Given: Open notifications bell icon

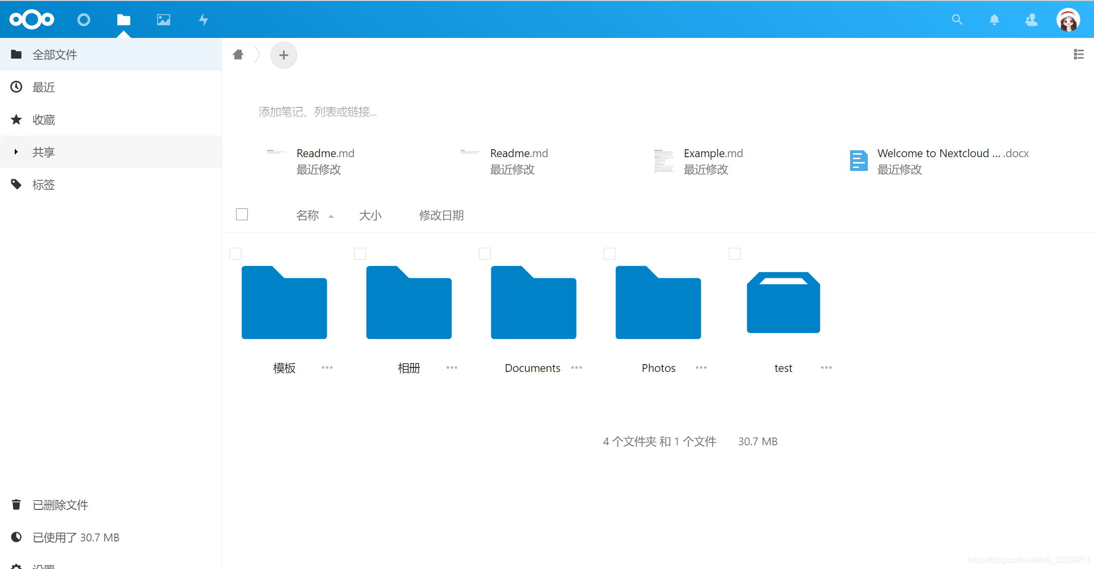Looking at the screenshot, I should (x=994, y=20).
